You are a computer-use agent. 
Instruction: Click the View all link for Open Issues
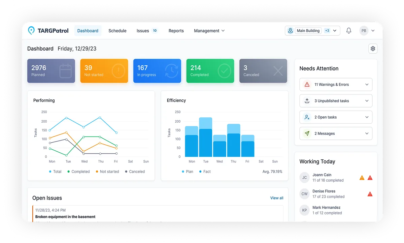[x=276, y=198]
